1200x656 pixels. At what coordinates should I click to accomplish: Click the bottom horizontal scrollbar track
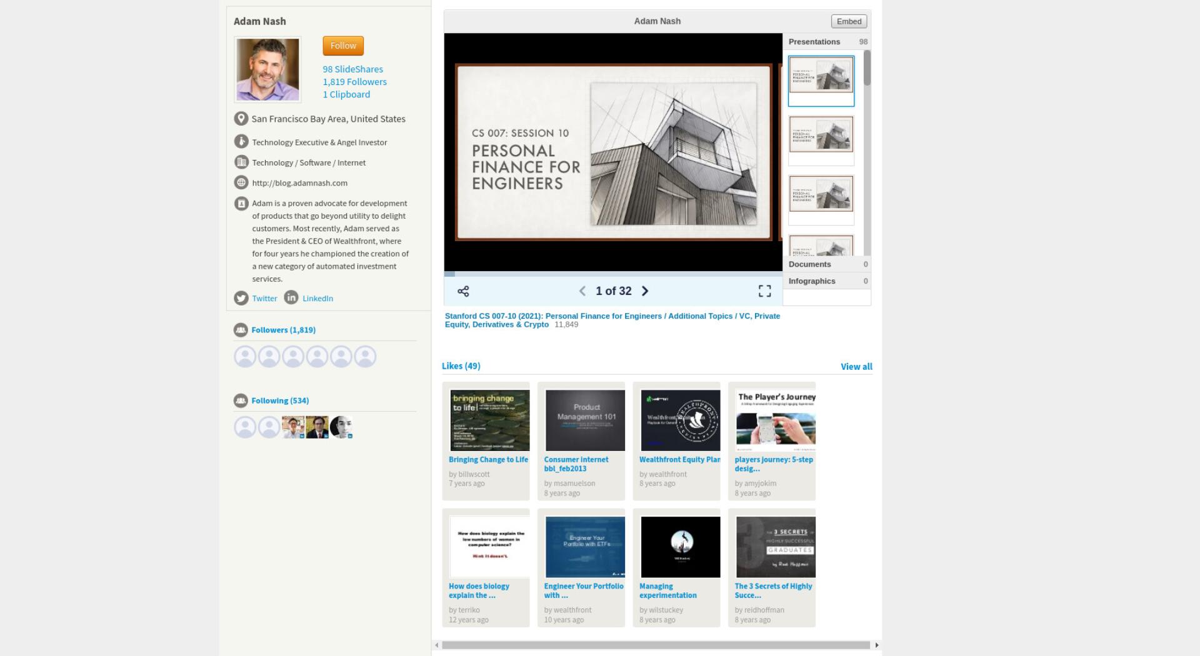tap(656, 645)
